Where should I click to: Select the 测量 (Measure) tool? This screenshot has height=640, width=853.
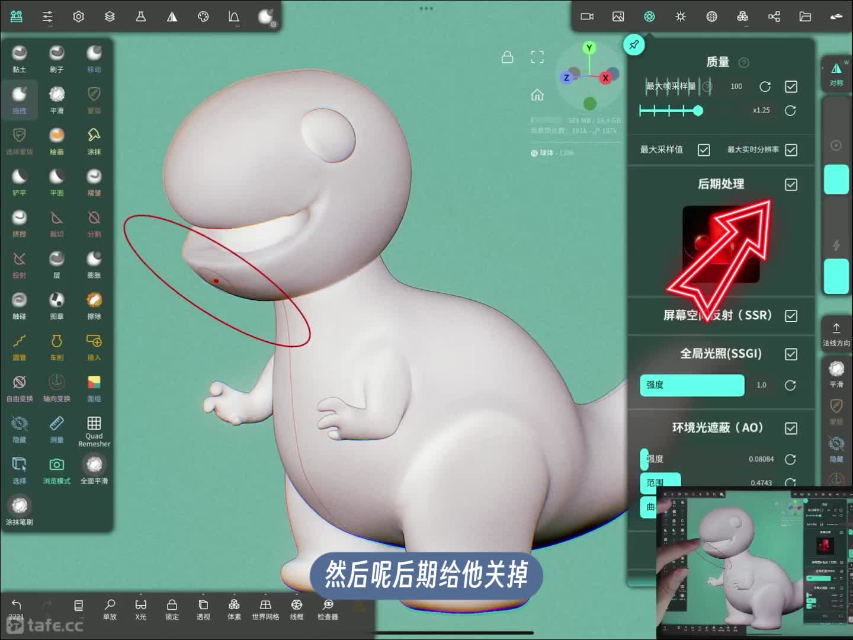[57, 429]
